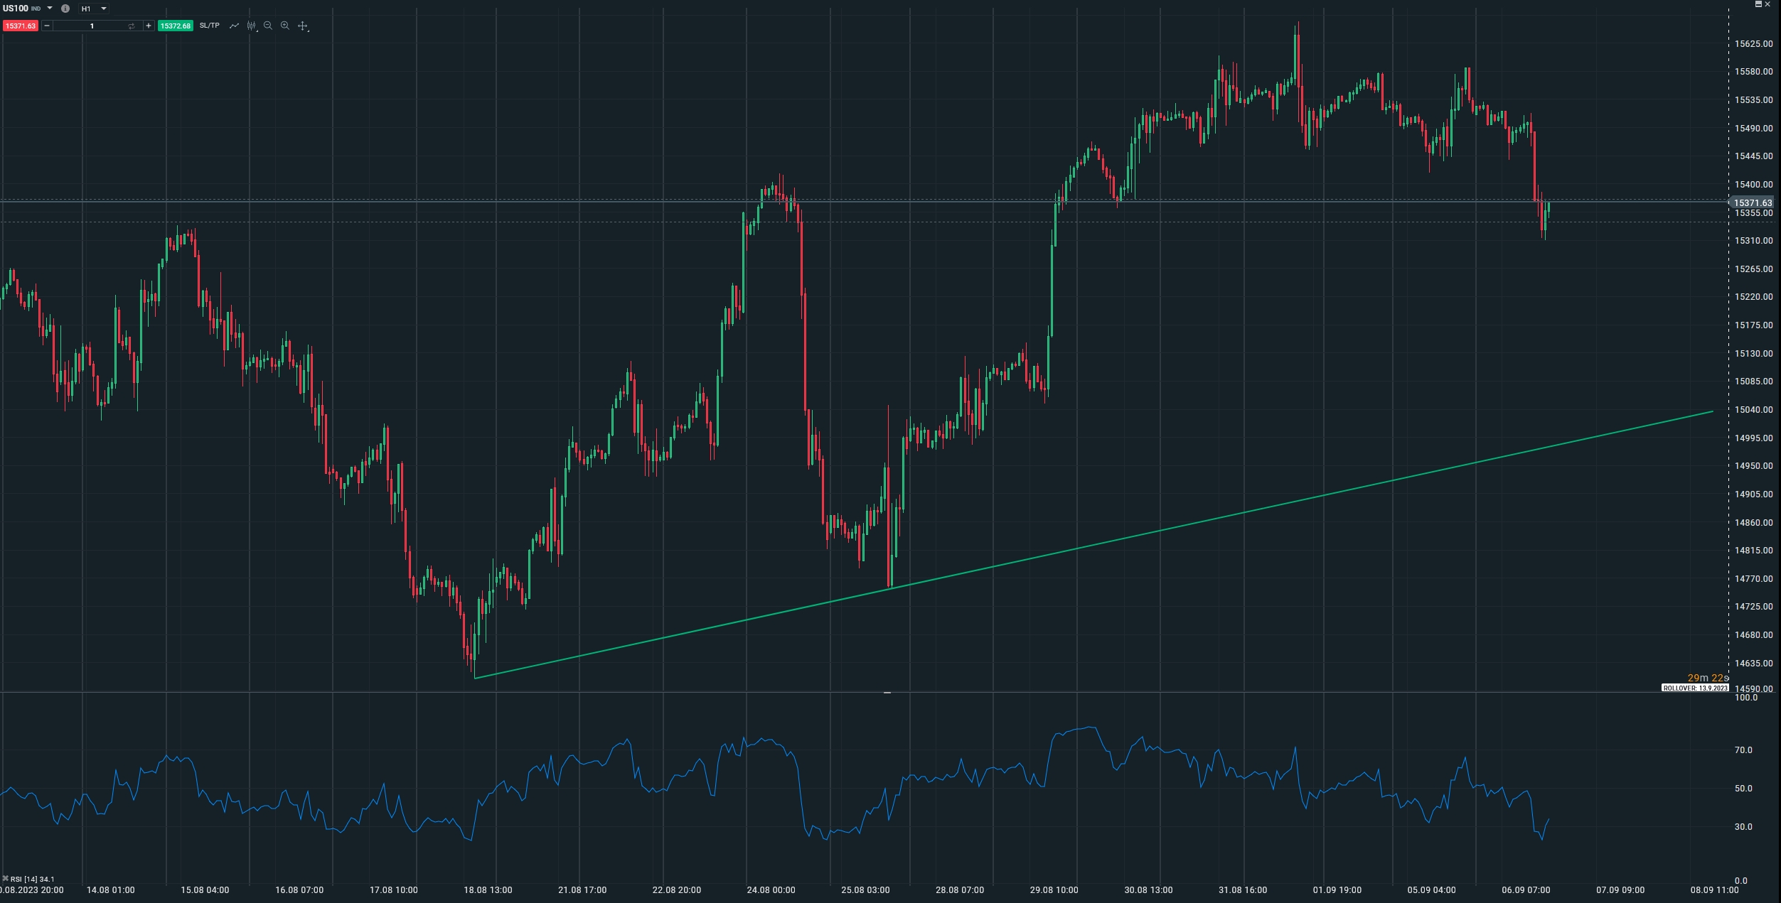This screenshot has width=1781, height=903.
Task: Increase trade volume with the plus stepper
Action: pos(149,26)
